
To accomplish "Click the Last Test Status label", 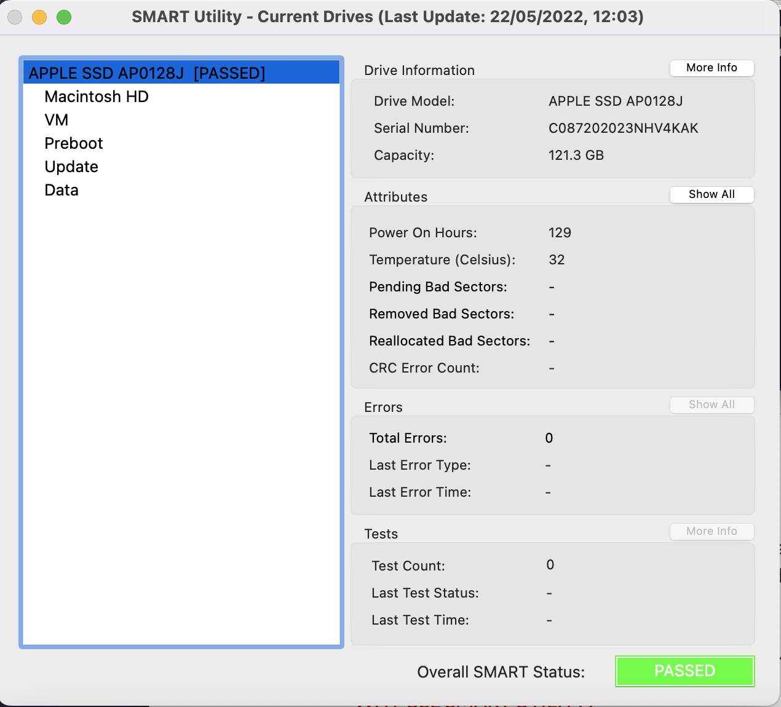I will [x=425, y=593].
